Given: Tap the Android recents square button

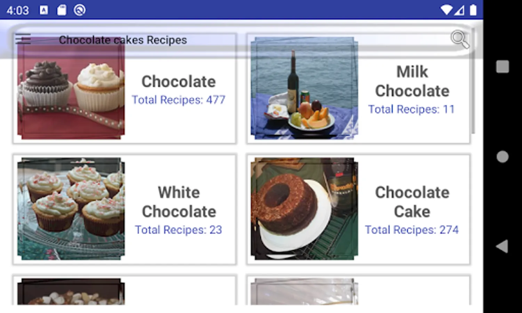Looking at the screenshot, I should (x=502, y=66).
